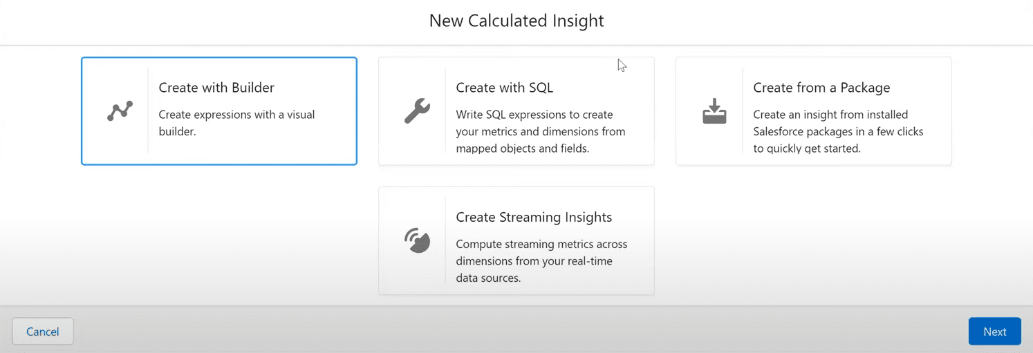This screenshot has height=353, width=1033.
Task: Click the visual builder description text
Action: click(x=236, y=123)
